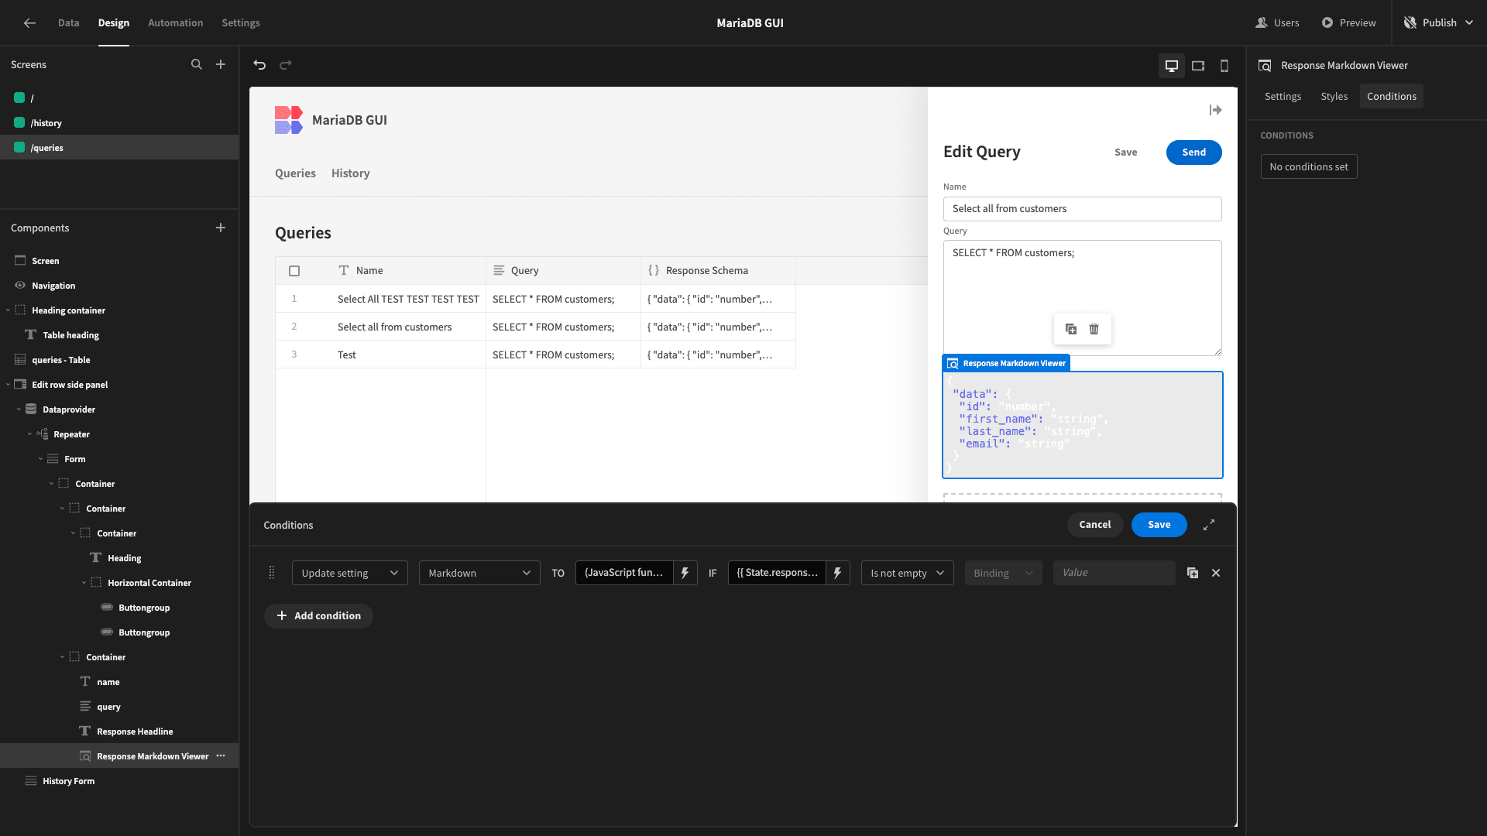Viewport: 1487px width, 836px height.
Task: Switch to the Styles tab
Action: (x=1334, y=96)
